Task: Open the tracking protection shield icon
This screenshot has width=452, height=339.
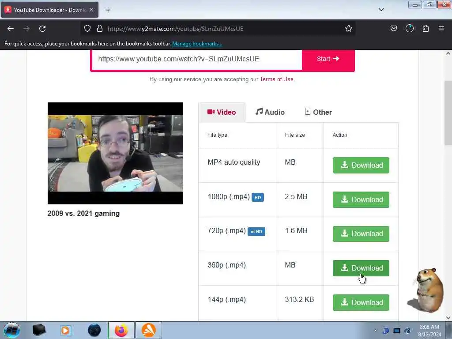Action: coord(87,28)
